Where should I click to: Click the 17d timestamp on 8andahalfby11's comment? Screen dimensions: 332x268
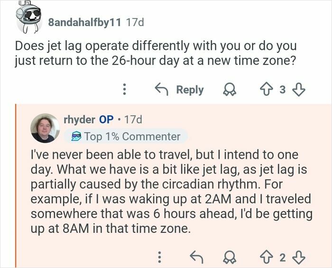tap(135, 22)
